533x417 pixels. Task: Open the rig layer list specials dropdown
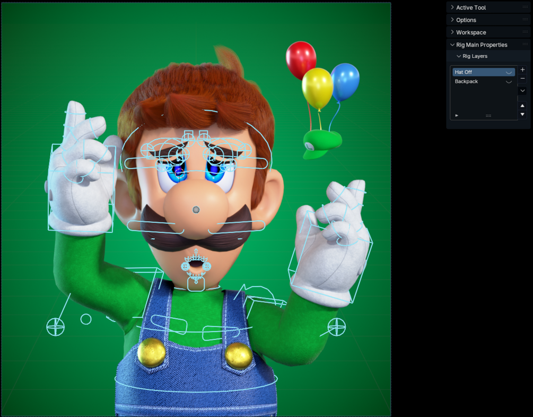522,91
